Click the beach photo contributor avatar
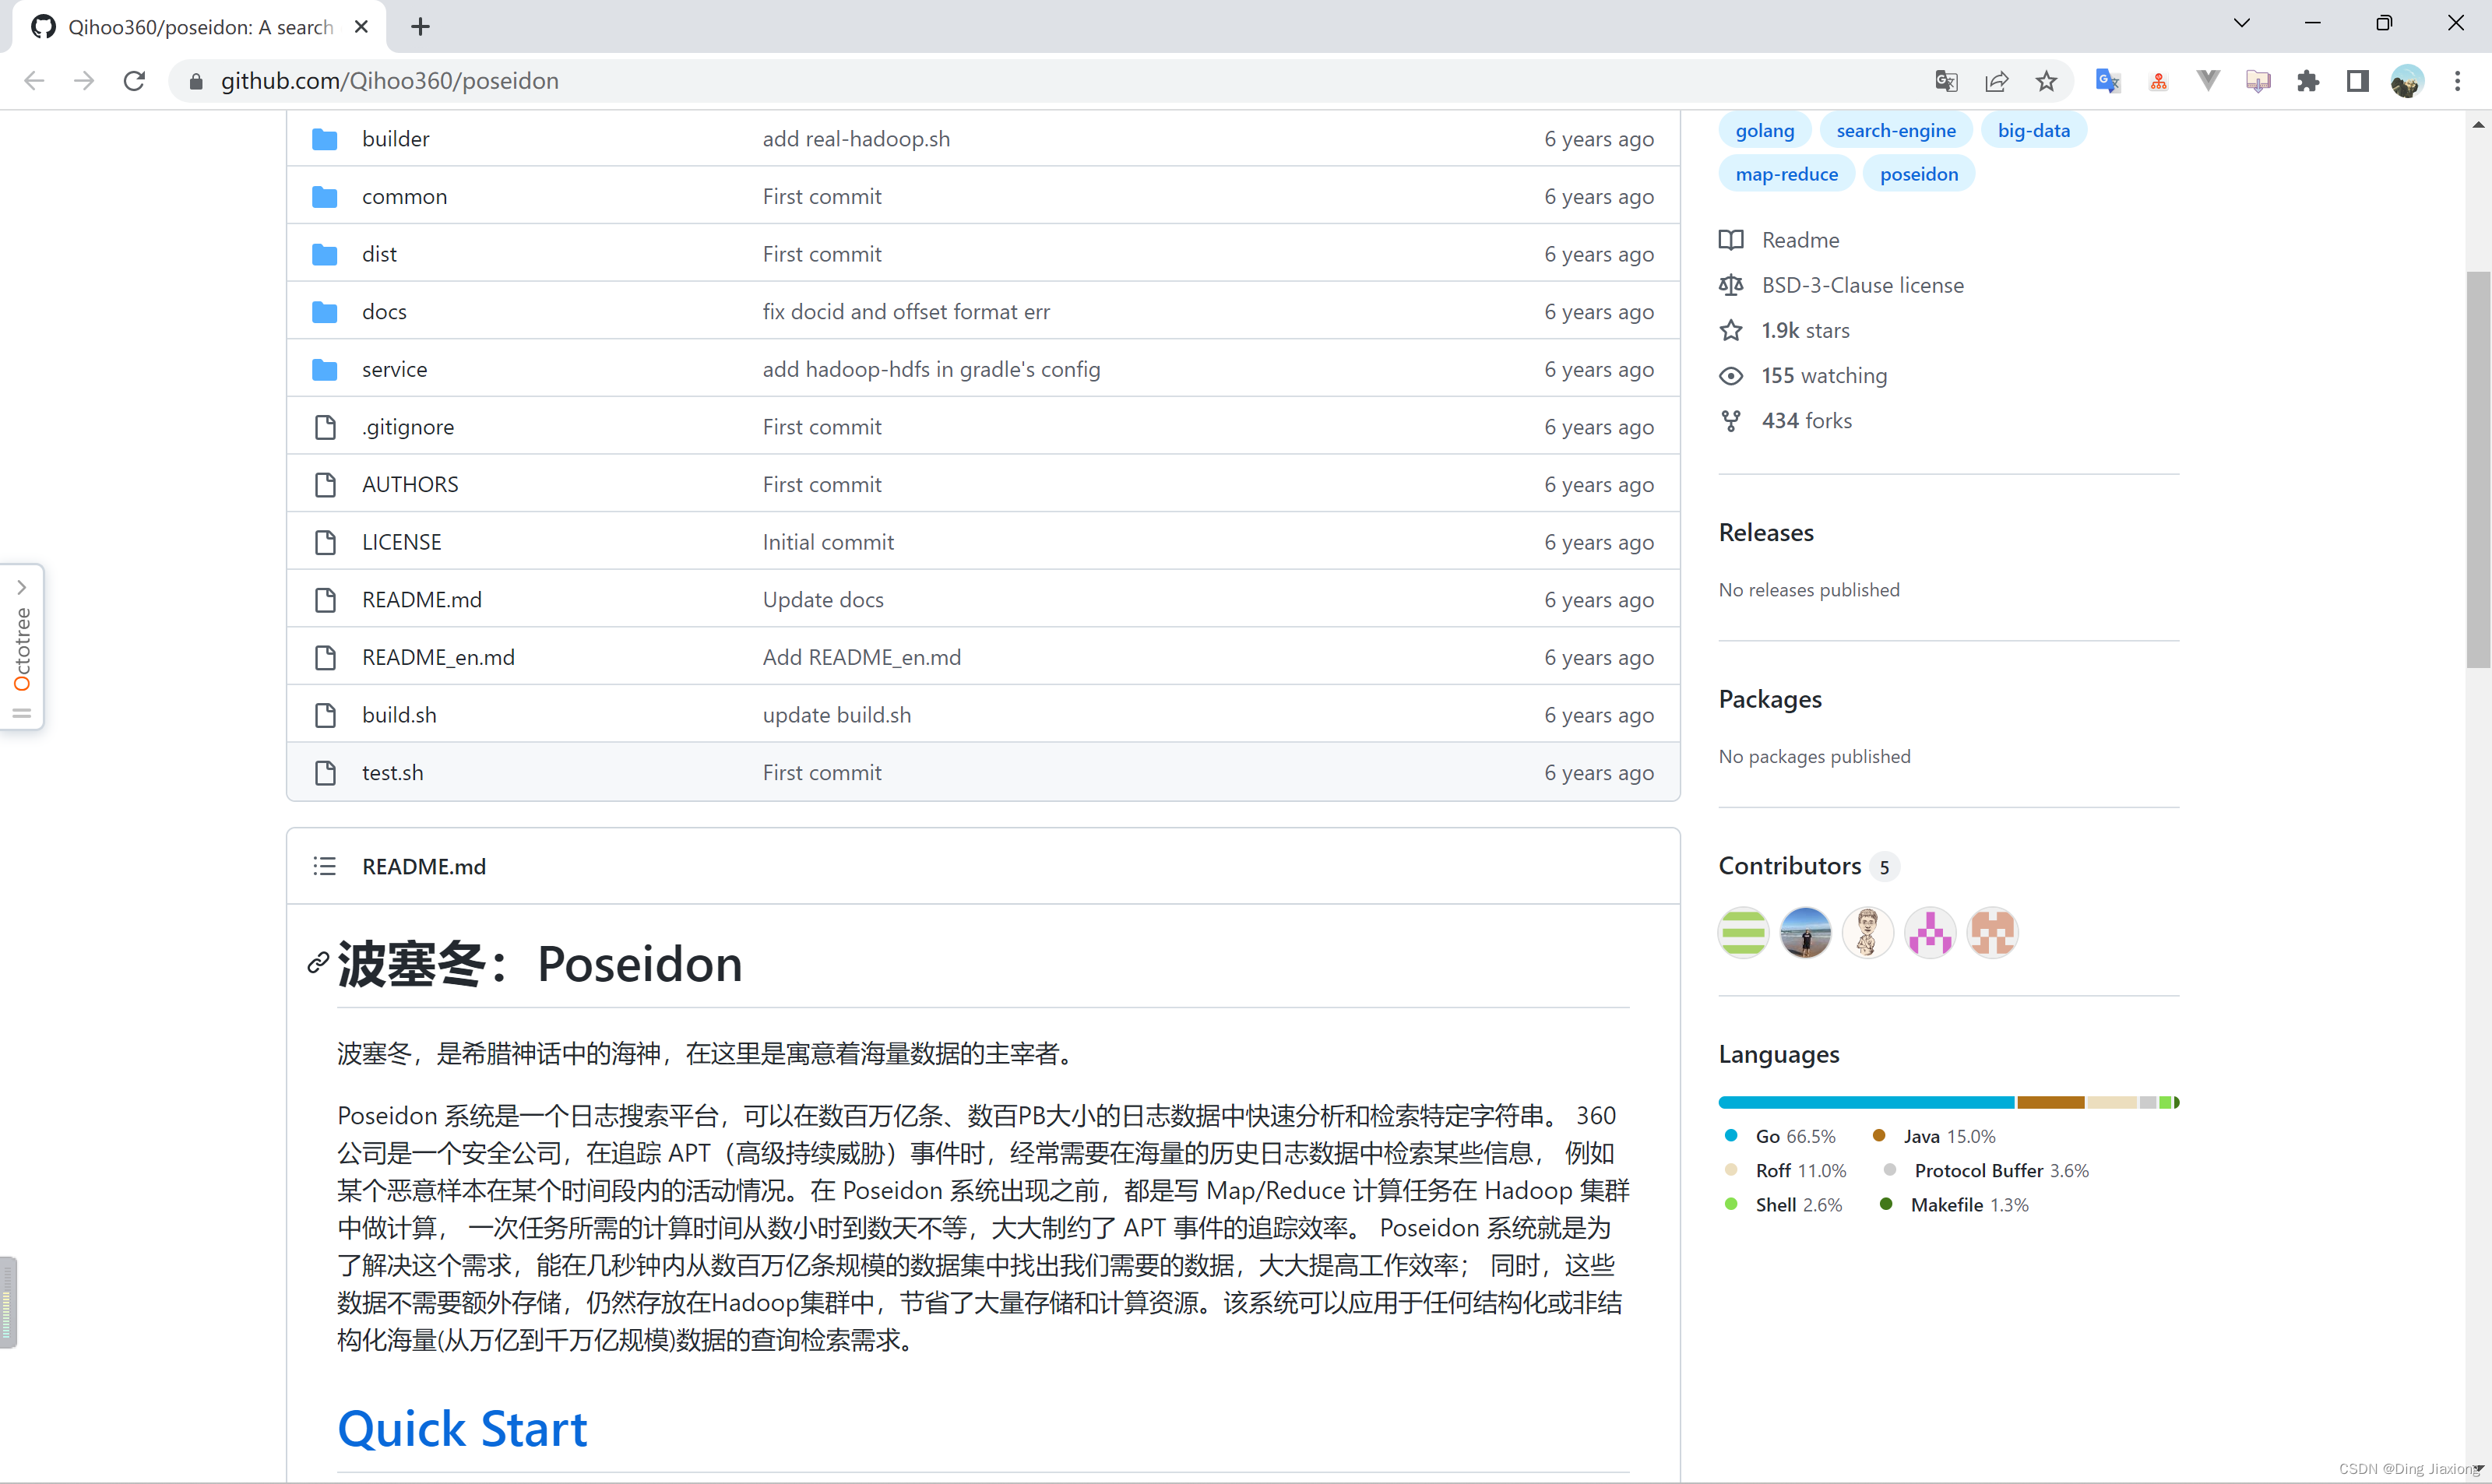 [1805, 933]
